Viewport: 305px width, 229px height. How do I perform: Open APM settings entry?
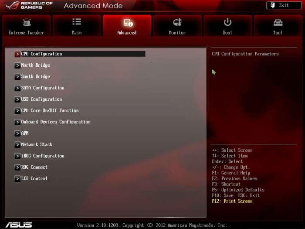[25, 133]
